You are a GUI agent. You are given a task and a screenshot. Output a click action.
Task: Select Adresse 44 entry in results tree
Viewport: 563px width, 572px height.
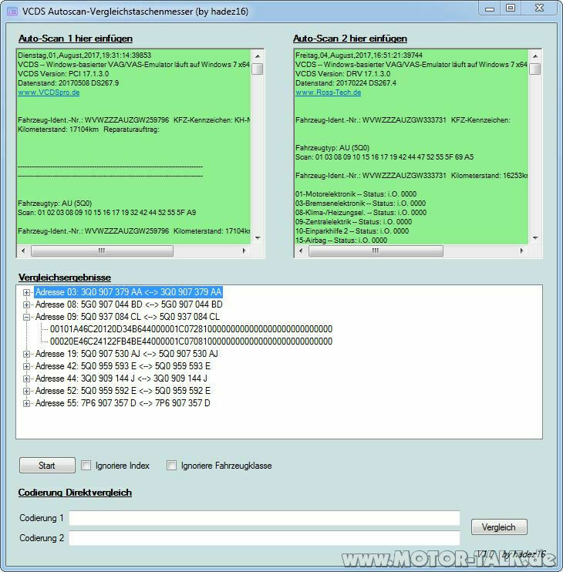click(122, 379)
